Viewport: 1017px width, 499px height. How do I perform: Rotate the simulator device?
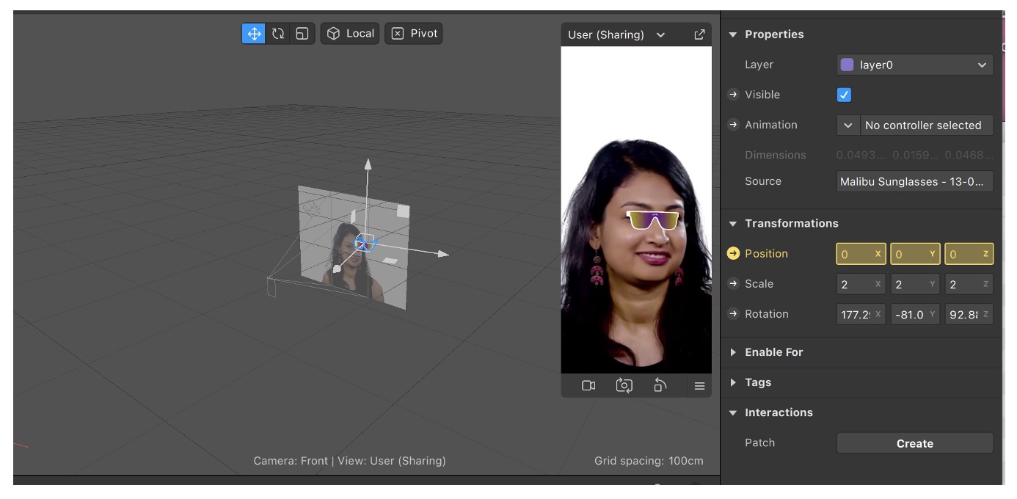pyautogui.click(x=660, y=385)
